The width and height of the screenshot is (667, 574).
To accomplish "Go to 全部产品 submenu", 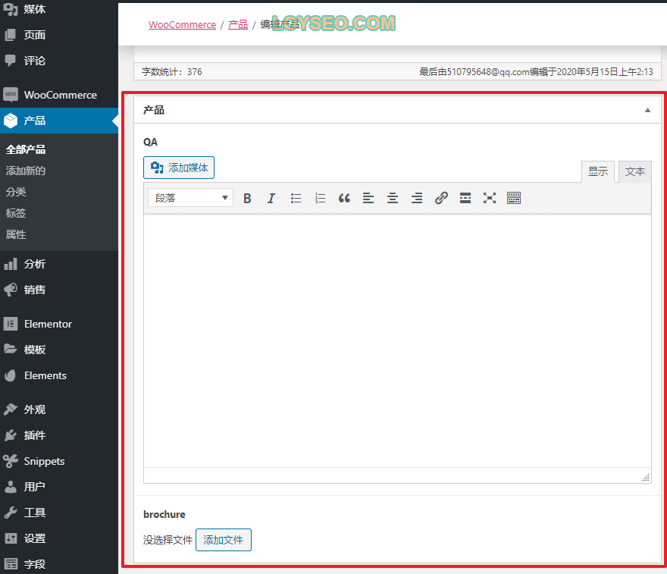I will tap(26, 149).
